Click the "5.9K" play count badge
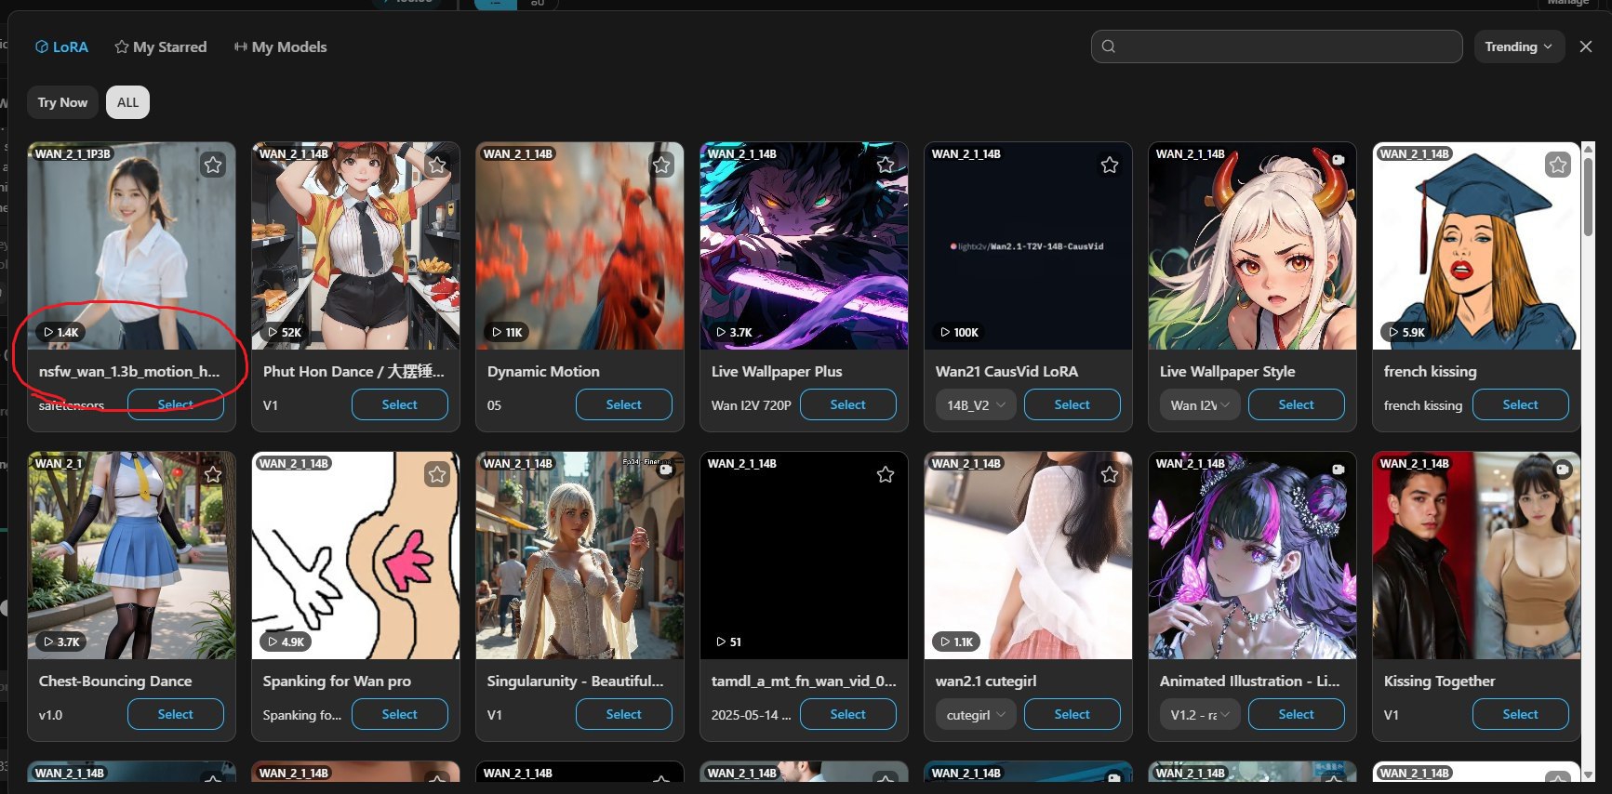Screen dimensions: 1612x794 tap(1406, 332)
